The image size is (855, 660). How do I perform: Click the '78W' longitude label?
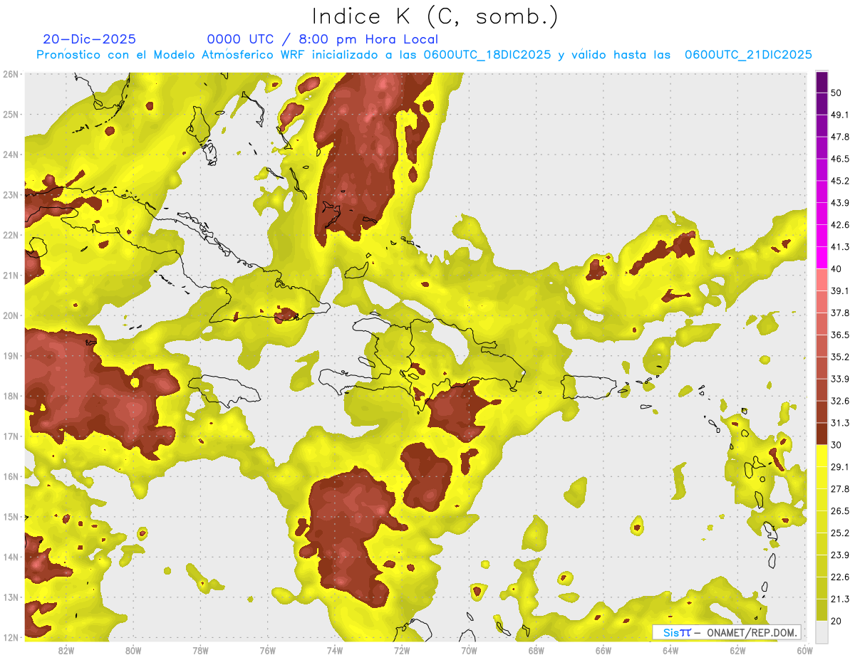(200, 651)
